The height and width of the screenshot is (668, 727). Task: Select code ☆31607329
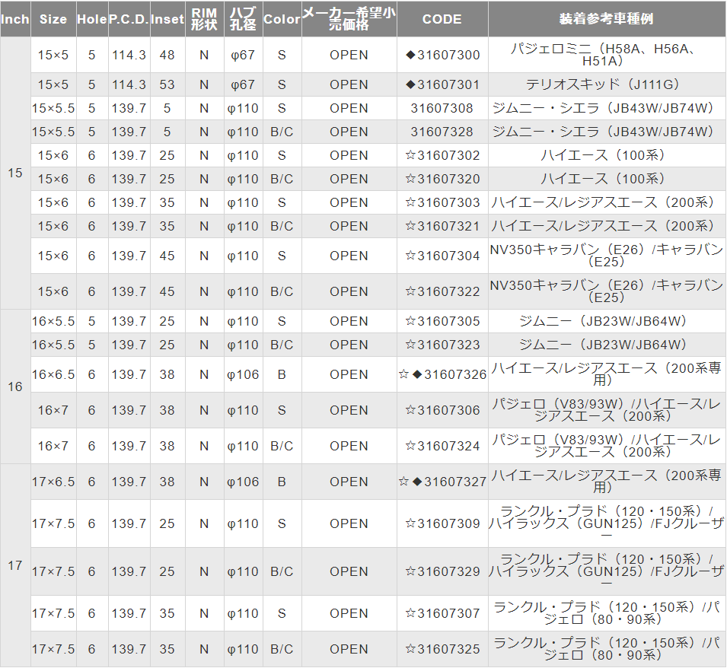pyautogui.click(x=442, y=572)
